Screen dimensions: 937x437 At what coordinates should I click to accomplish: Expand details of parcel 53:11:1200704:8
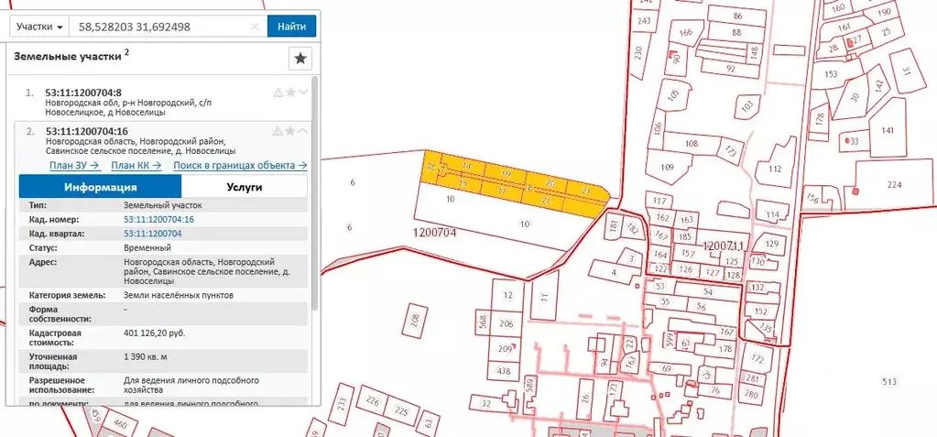pyautogui.click(x=302, y=93)
